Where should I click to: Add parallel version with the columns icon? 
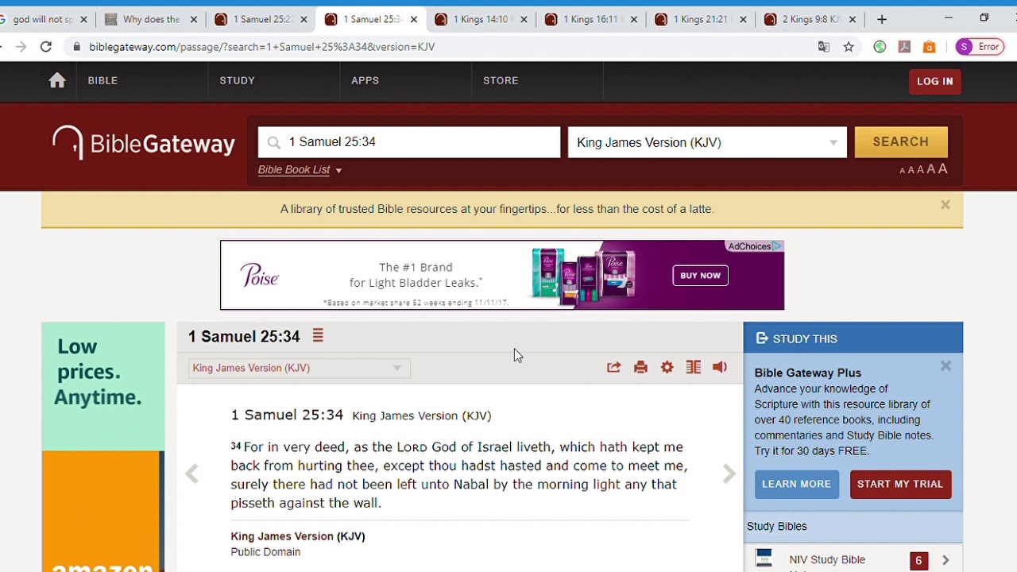[694, 367]
